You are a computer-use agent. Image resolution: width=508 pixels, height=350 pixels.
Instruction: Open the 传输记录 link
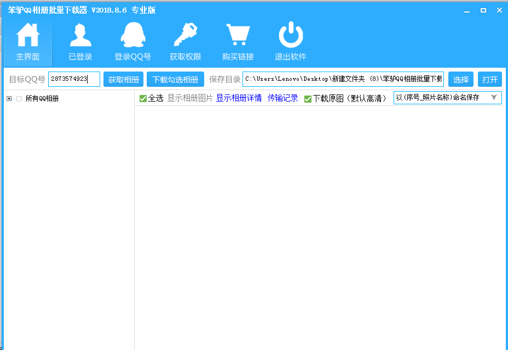283,98
